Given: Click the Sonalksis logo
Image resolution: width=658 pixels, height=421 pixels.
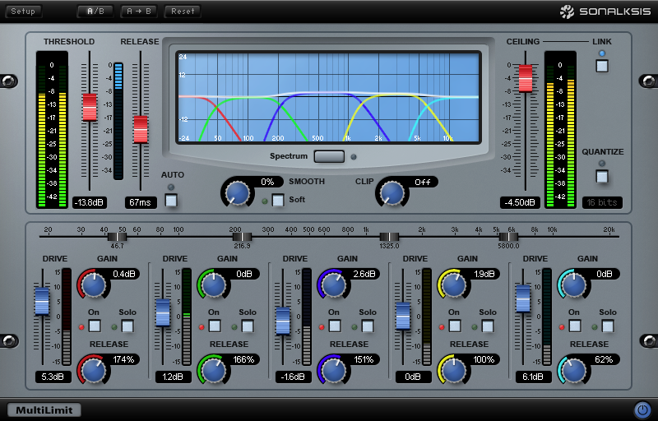Looking at the screenshot, I should [x=607, y=12].
